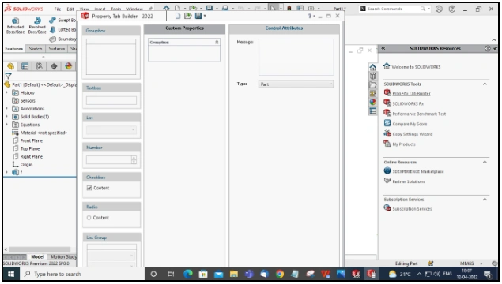Image resolution: width=502 pixels, height=284 pixels.
Task: Click the Search Commands field
Action: pos(394,9)
